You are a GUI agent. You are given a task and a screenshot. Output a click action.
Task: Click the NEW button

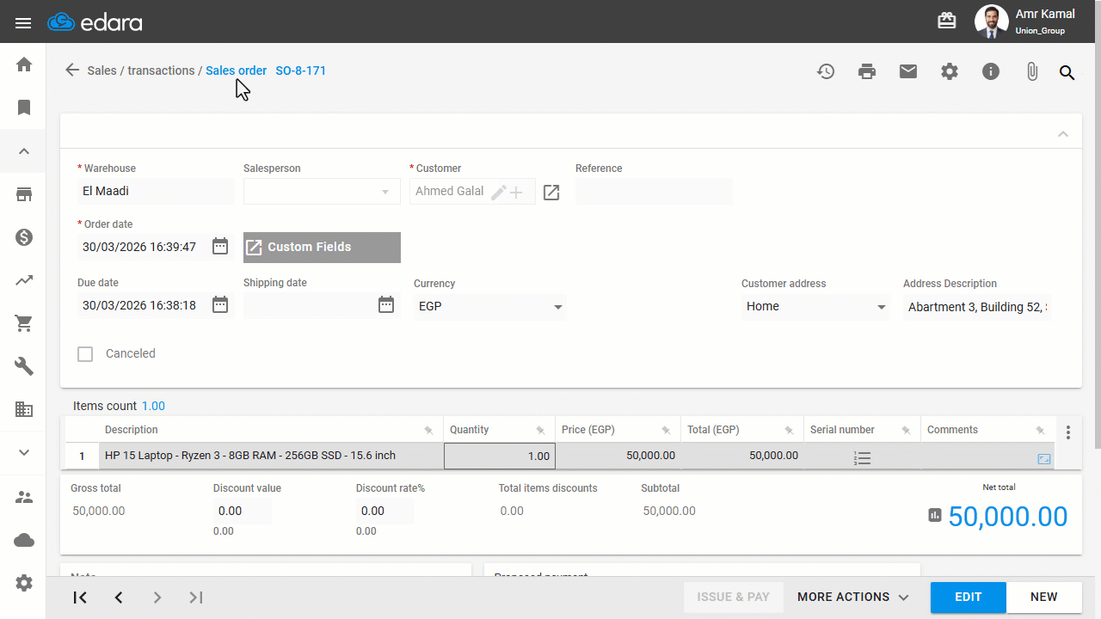coord(1044,598)
